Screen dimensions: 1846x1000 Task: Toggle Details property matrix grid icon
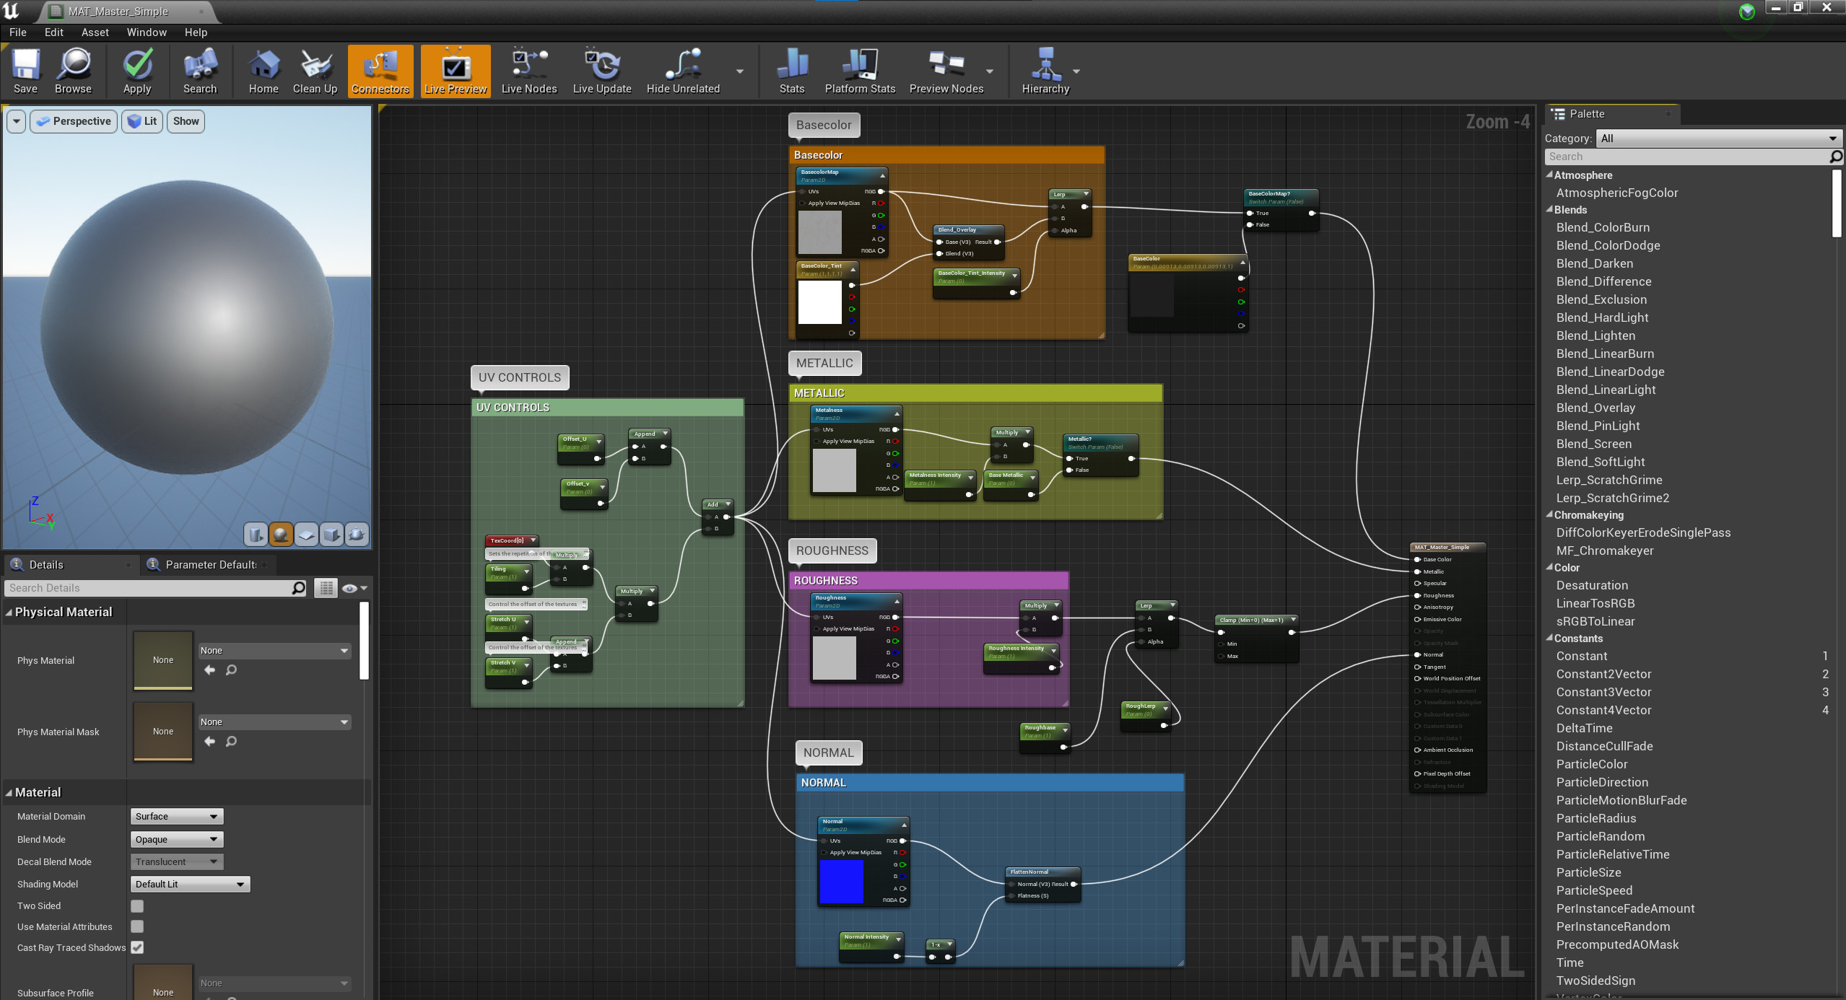pyautogui.click(x=326, y=588)
